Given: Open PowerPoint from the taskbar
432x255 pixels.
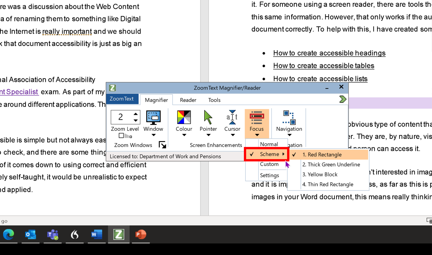Looking at the screenshot, I should 141,234.
